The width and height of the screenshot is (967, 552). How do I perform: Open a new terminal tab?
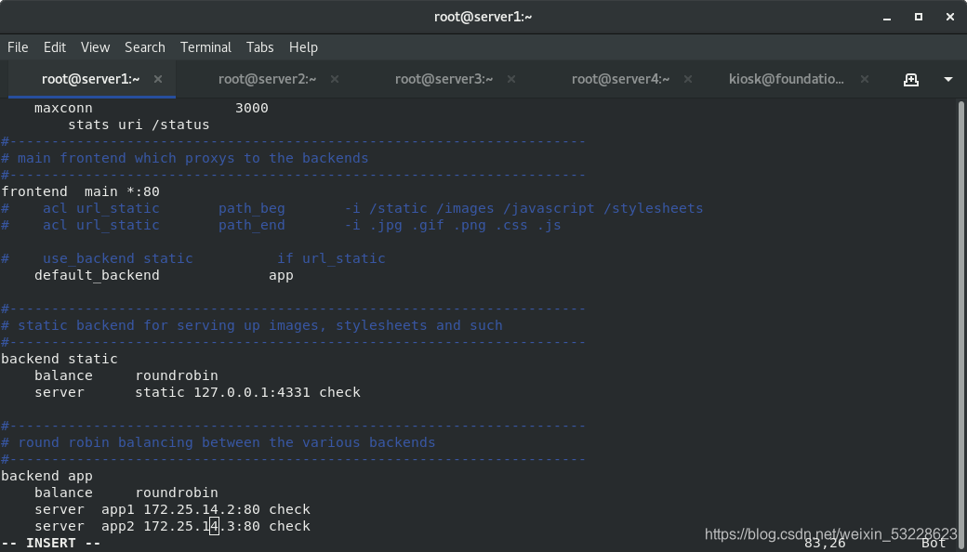tap(911, 80)
